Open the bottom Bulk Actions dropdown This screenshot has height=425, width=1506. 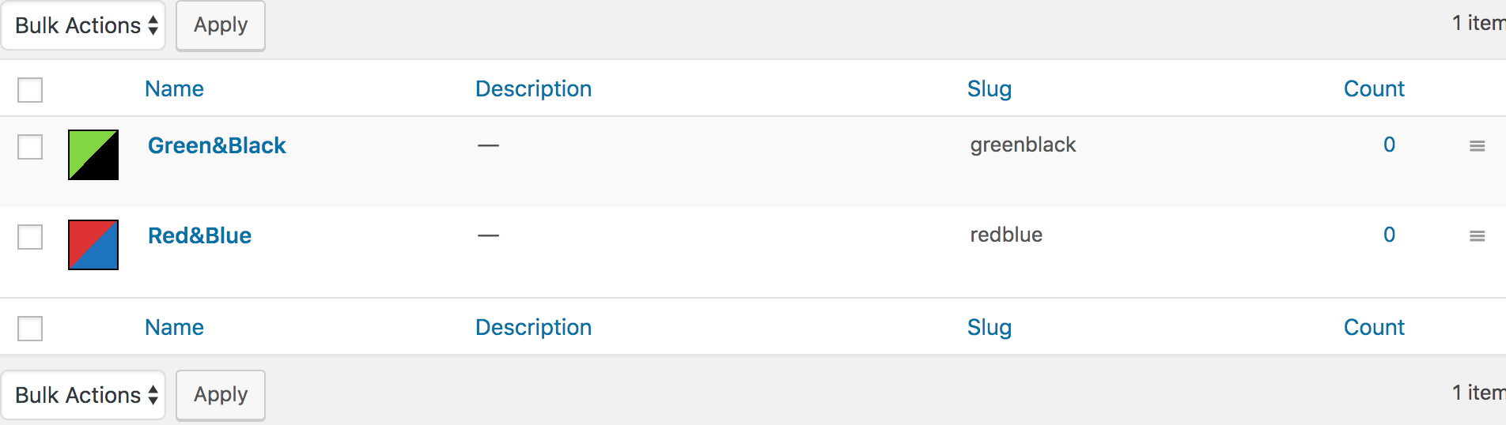click(x=84, y=395)
